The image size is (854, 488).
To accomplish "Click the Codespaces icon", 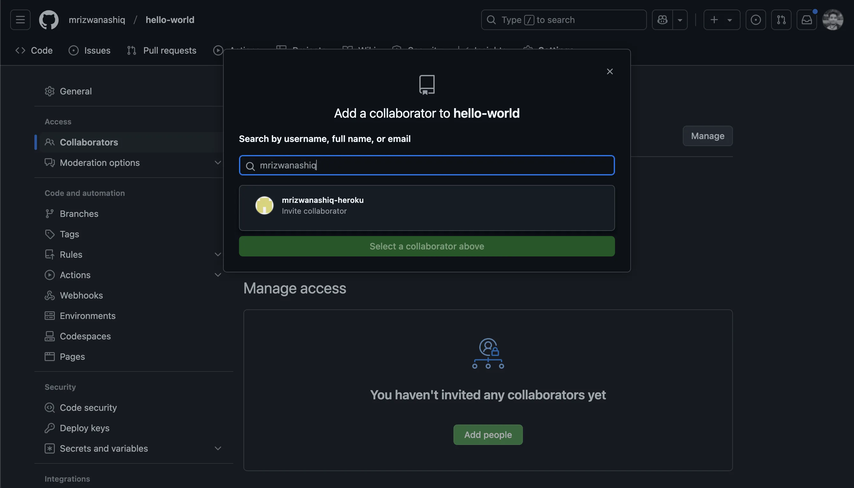I will (x=49, y=336).
